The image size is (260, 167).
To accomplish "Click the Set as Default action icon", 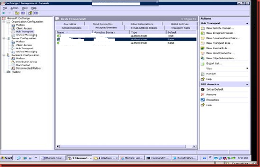I will 203,89.
